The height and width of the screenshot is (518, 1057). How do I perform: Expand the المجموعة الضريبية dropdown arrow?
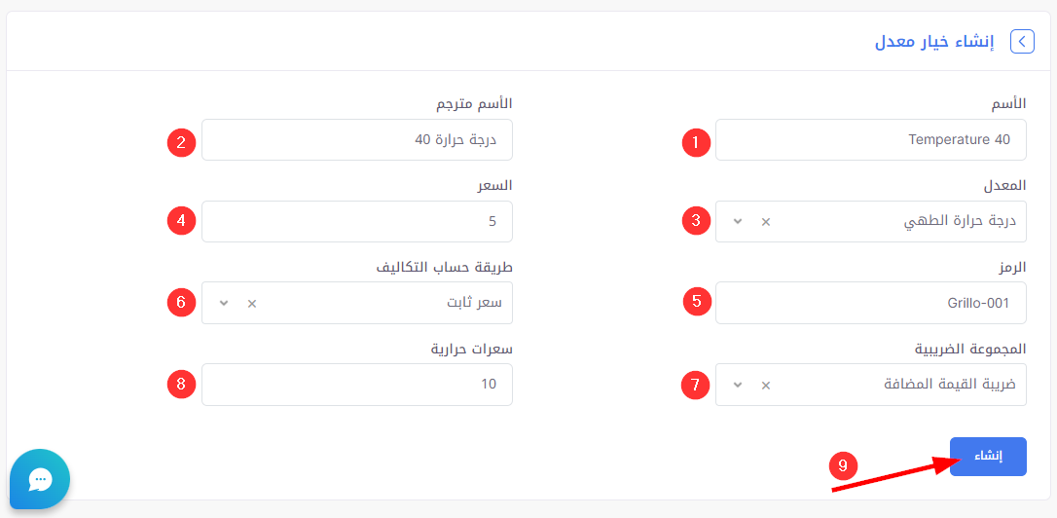click(737, 386)
